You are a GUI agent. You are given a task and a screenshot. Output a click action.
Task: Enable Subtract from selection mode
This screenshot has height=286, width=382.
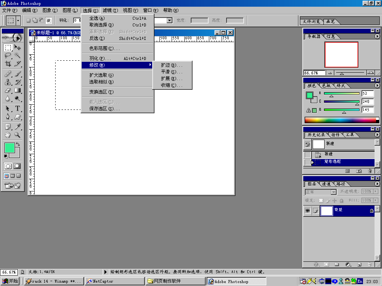pyautogui.click(x=41, y=20)
